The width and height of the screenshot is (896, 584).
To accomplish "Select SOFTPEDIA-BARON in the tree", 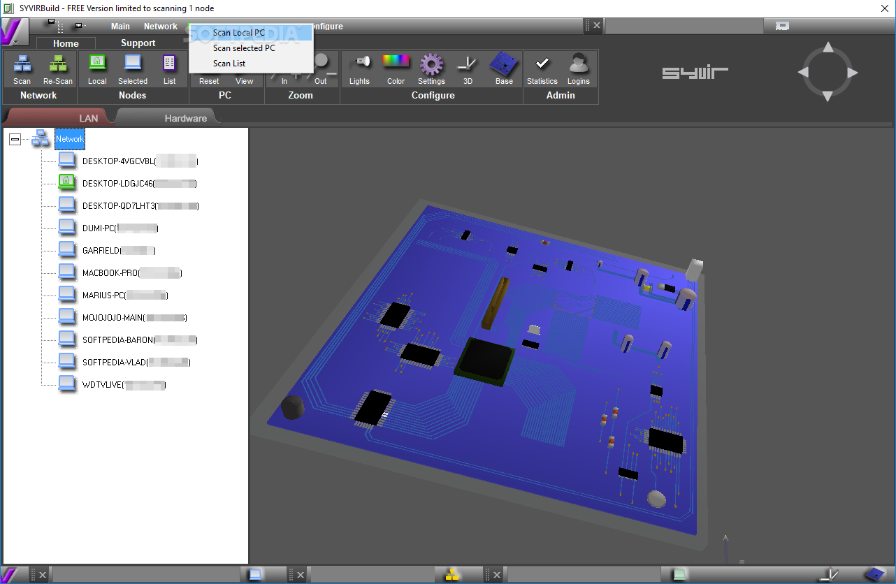I will pyautogui.click(x=140, y=340).
